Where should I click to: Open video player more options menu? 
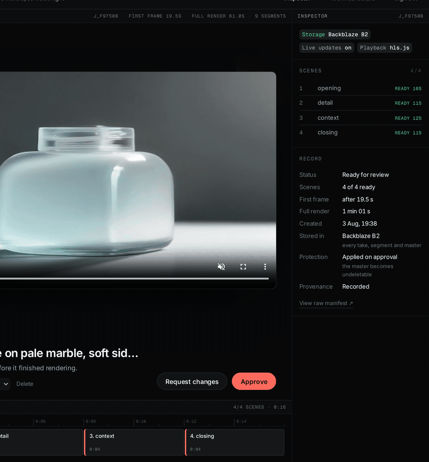click(265, 267)
